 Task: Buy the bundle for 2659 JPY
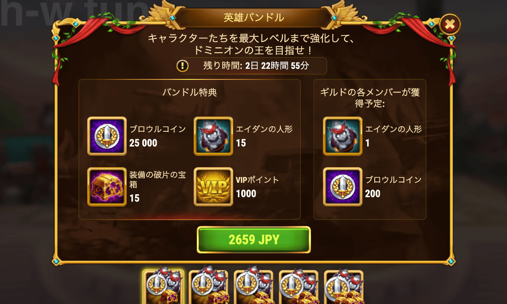tap(253, 240)
